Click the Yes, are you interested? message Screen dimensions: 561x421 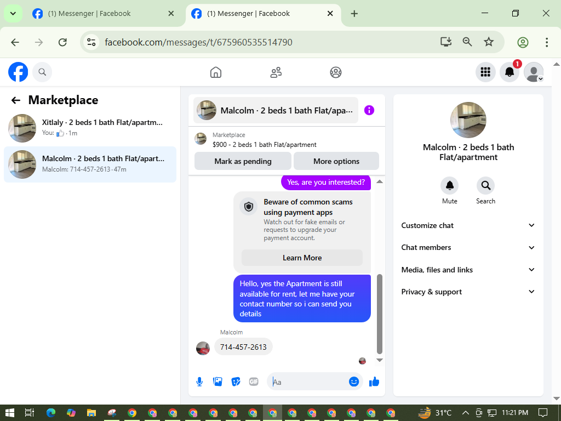point(326,182)
